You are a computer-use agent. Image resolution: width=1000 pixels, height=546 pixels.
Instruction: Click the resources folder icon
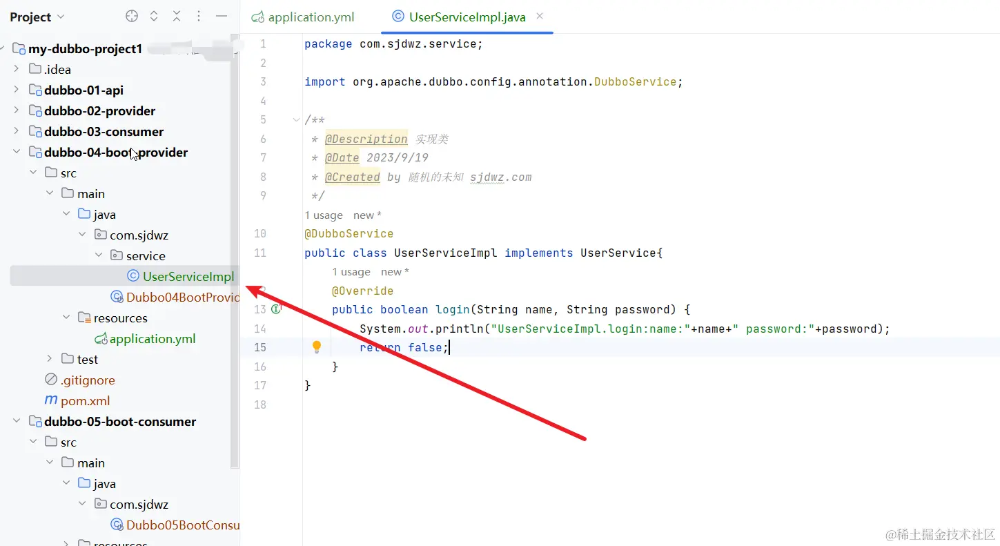84,318
